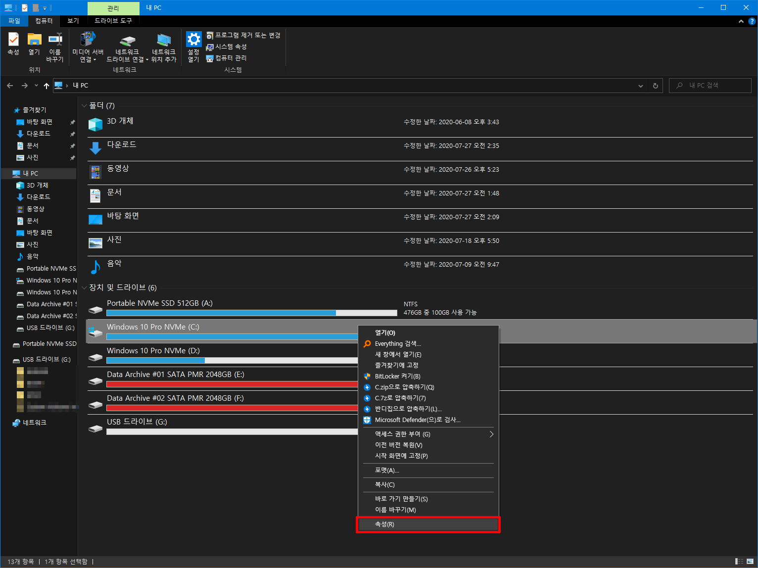Screen dimensions: 758x568
Task: Open Quick Access Toolbar customize dropdown
Action: (x=45, y=8)
